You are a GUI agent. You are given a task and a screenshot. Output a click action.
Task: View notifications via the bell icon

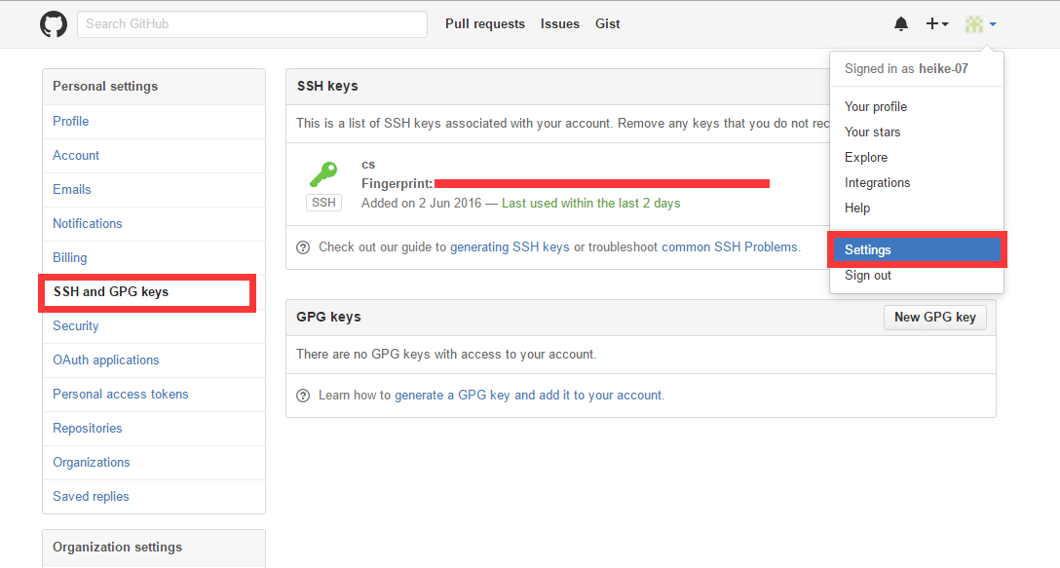pos(900,23)
